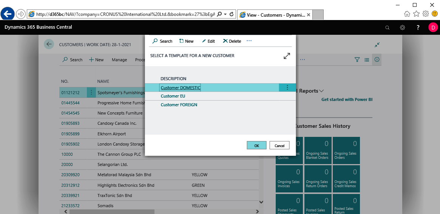Viewport: 440px width, 214px height.
Task: Click Delete in the template dialog toolbar
Action: pyautogui.click(x=232, y=41)
